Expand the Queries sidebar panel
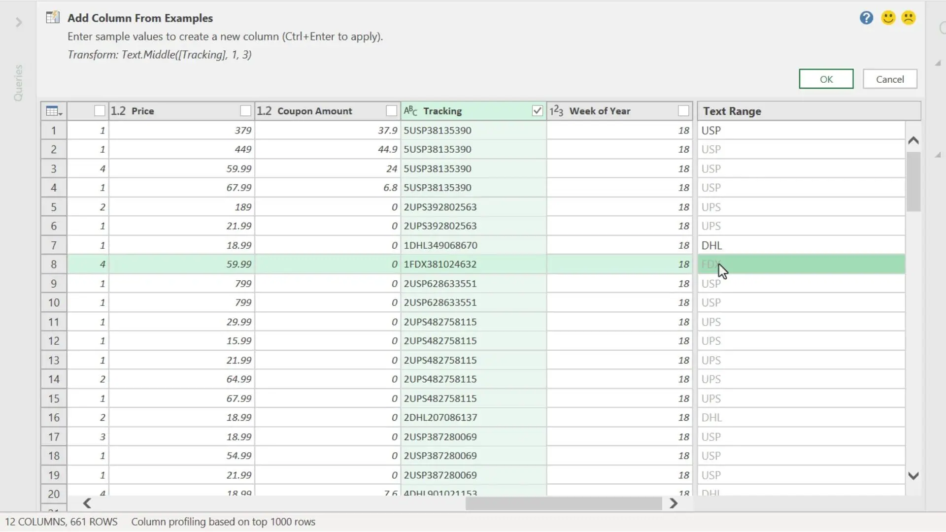The image size is (946, 532). [x=19, y=23]
